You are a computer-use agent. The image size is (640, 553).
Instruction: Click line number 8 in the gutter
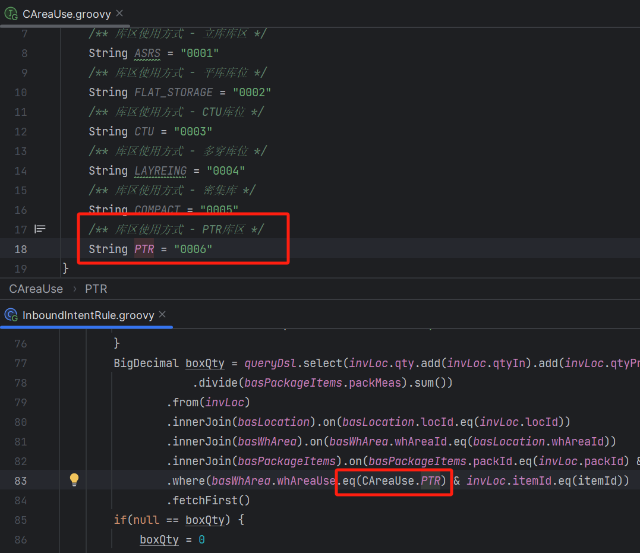24,53
